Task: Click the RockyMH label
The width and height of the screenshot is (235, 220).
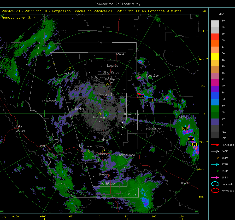Action: 69,73
